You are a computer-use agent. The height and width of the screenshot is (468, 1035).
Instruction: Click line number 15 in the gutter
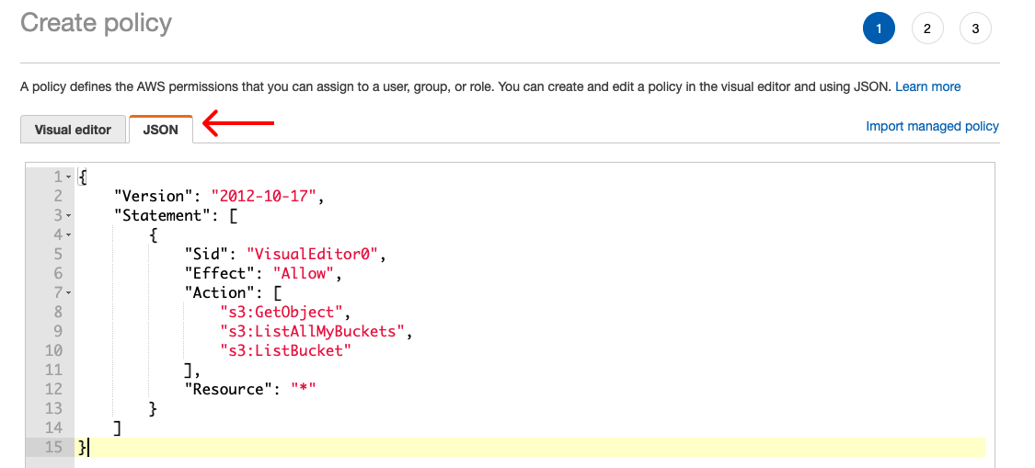[52, 447]
